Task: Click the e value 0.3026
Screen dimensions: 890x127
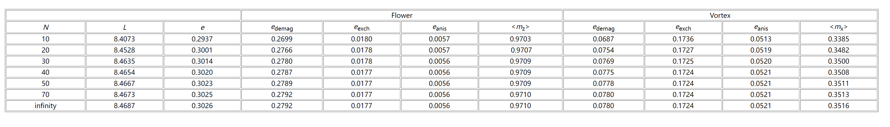Action: tap(202, 106)
